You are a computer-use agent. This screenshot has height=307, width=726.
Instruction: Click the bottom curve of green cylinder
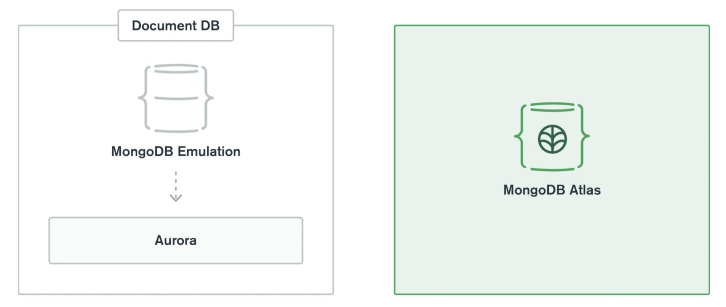tap(552, 168)
